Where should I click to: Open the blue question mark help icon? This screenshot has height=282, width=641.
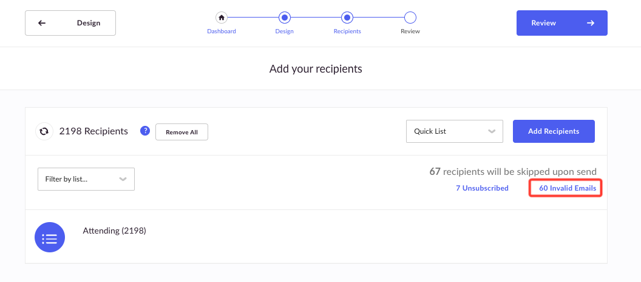[145, 131]
